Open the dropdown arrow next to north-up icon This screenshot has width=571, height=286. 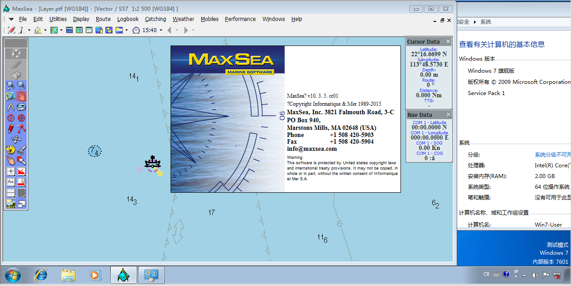point(29,30)
